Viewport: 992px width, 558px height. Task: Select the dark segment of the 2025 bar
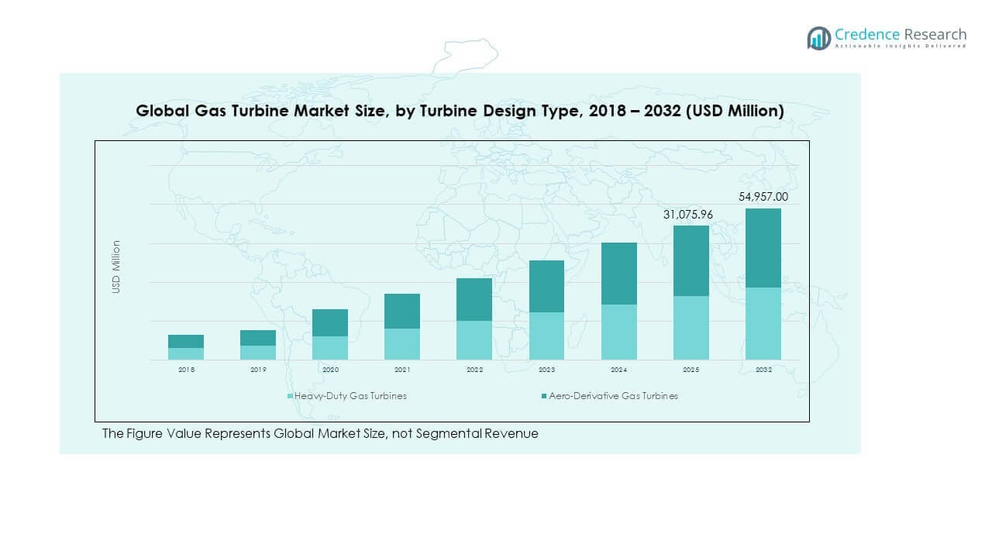[x=691, y=260]
